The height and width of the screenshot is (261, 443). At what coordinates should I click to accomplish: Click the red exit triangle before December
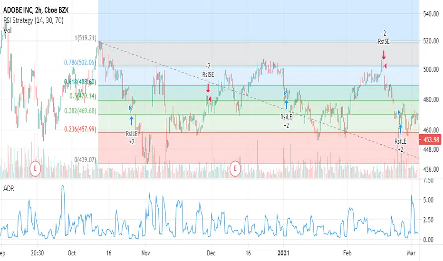(209, 99)
